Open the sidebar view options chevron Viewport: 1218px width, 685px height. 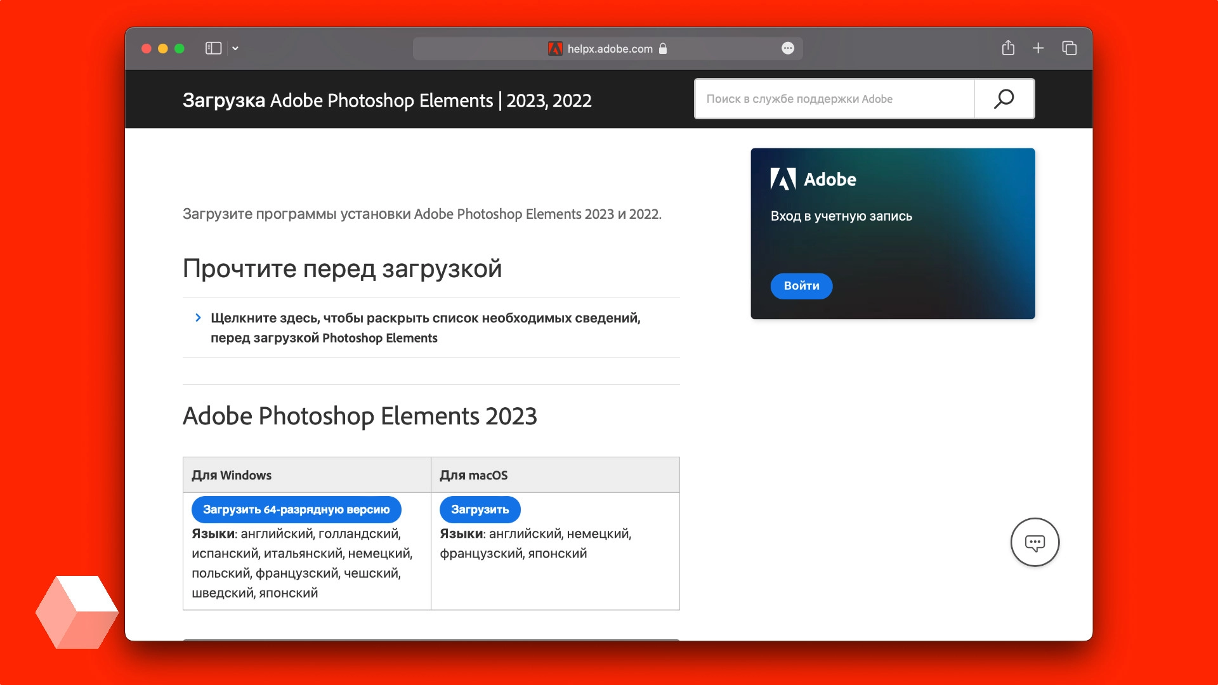point(236,48)
